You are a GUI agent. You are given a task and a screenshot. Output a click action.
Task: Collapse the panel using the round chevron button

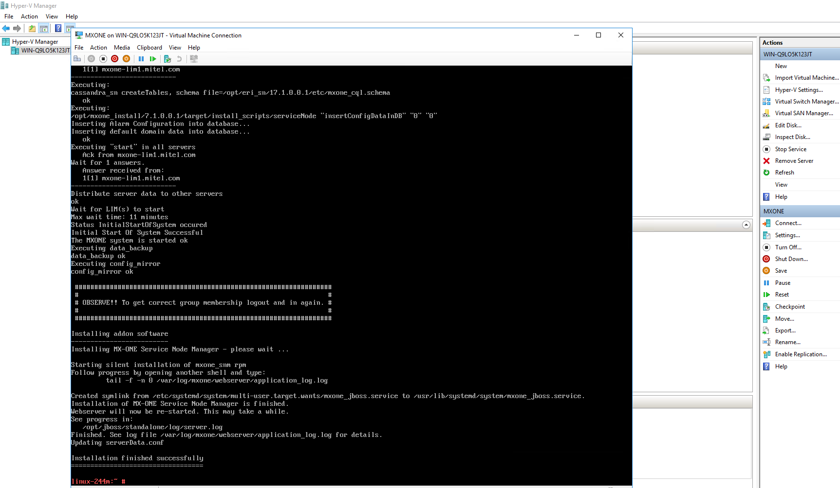click(746, 225)
